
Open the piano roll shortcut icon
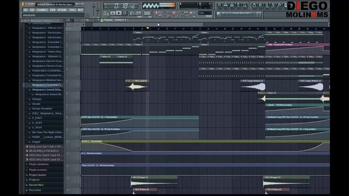coord(232,5)
